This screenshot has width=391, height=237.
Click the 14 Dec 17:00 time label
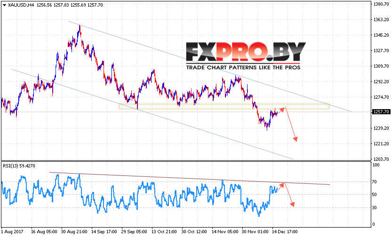click(x=285, y=232)
